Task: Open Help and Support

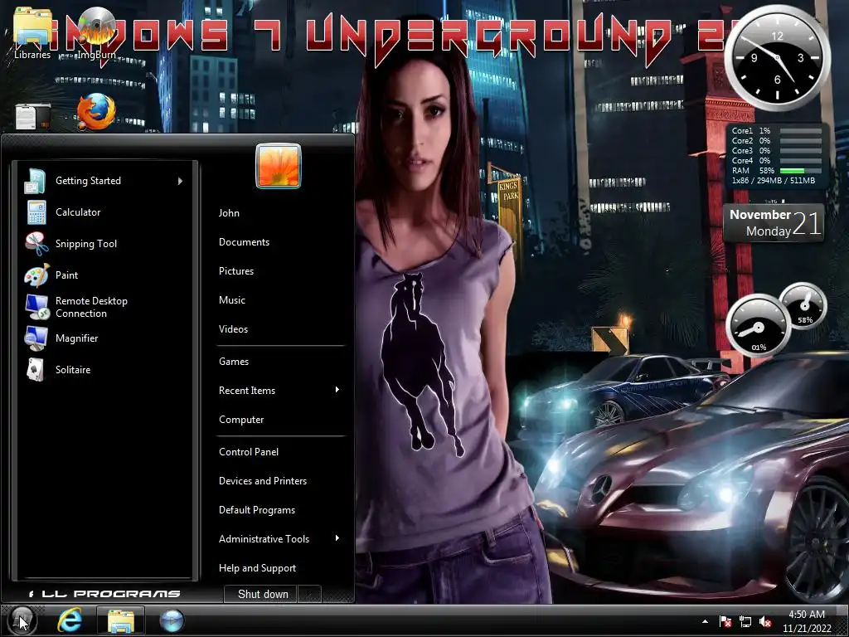Action: click(257, 568)
